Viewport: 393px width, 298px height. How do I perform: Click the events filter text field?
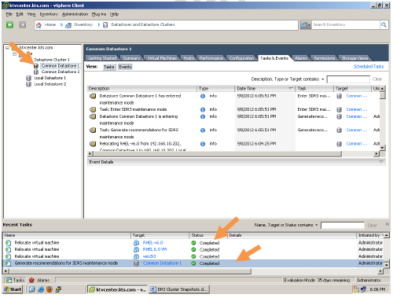click(348, 79)
